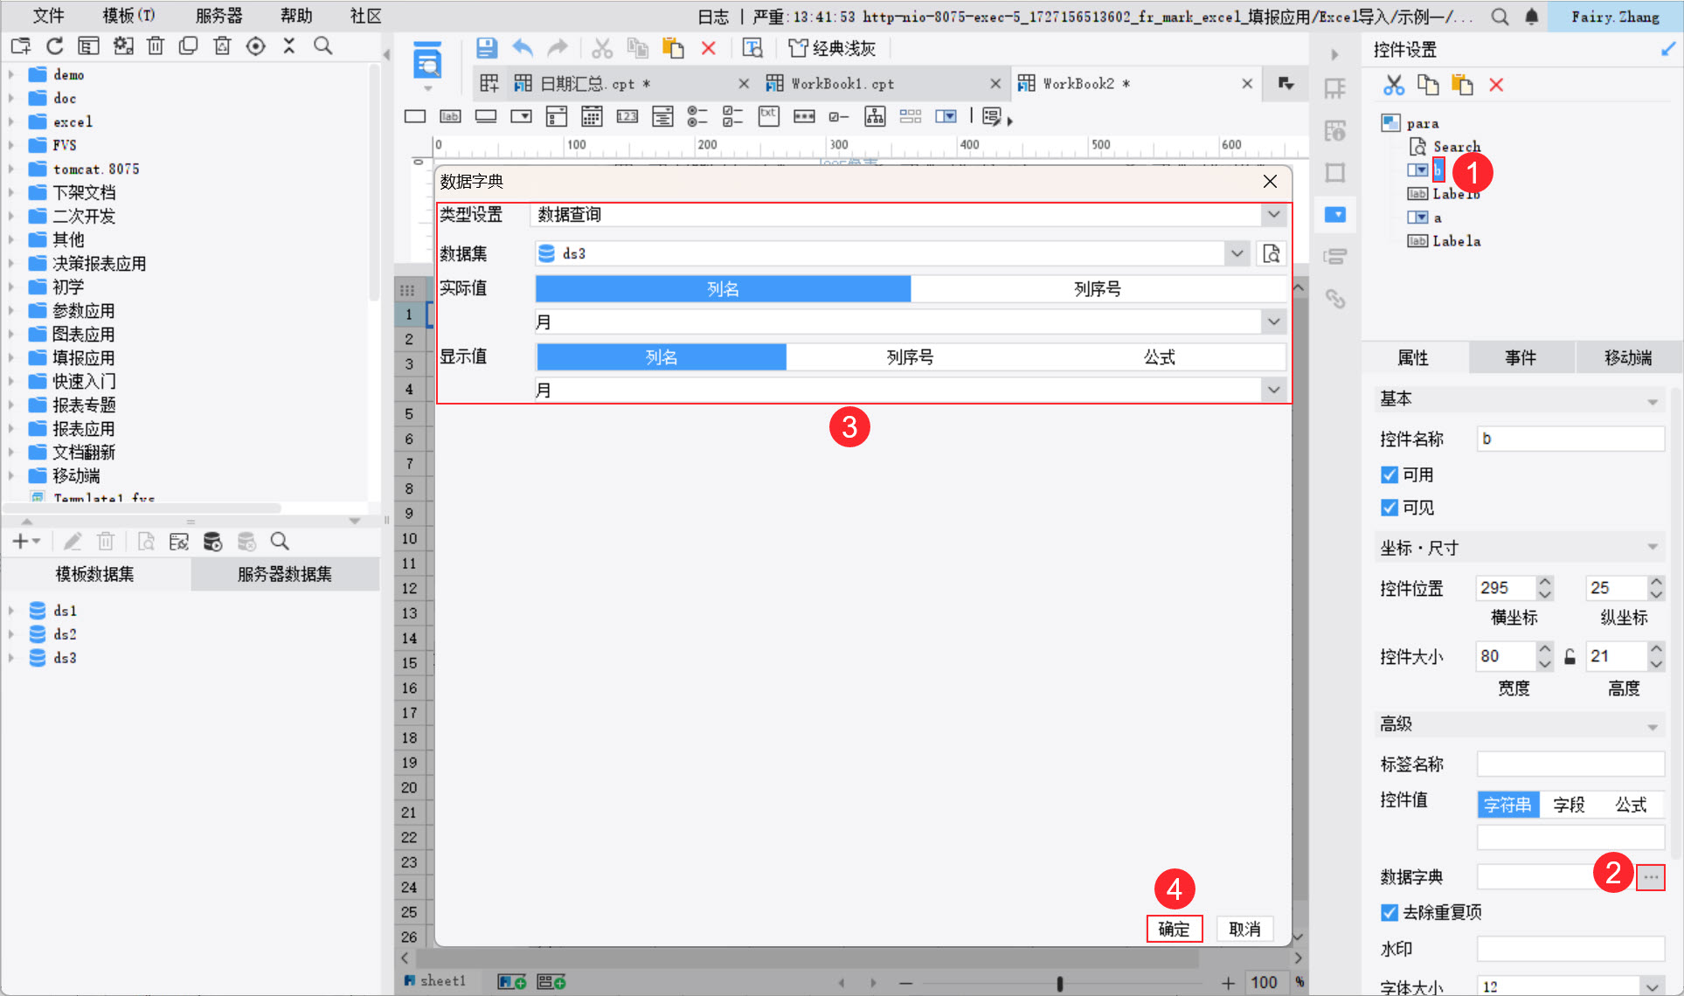Click the copy icon in control settings panel
Viewport: 1684px width, 996px height.
[1428, 85]
